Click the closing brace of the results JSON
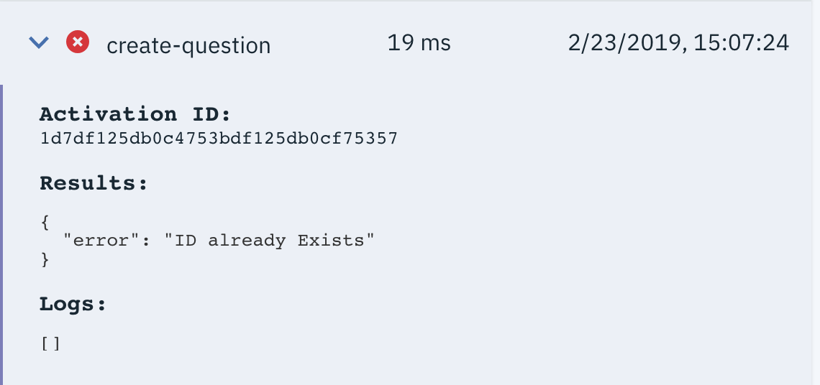This screenshot has width=820, height=385. tap(45, 259)
